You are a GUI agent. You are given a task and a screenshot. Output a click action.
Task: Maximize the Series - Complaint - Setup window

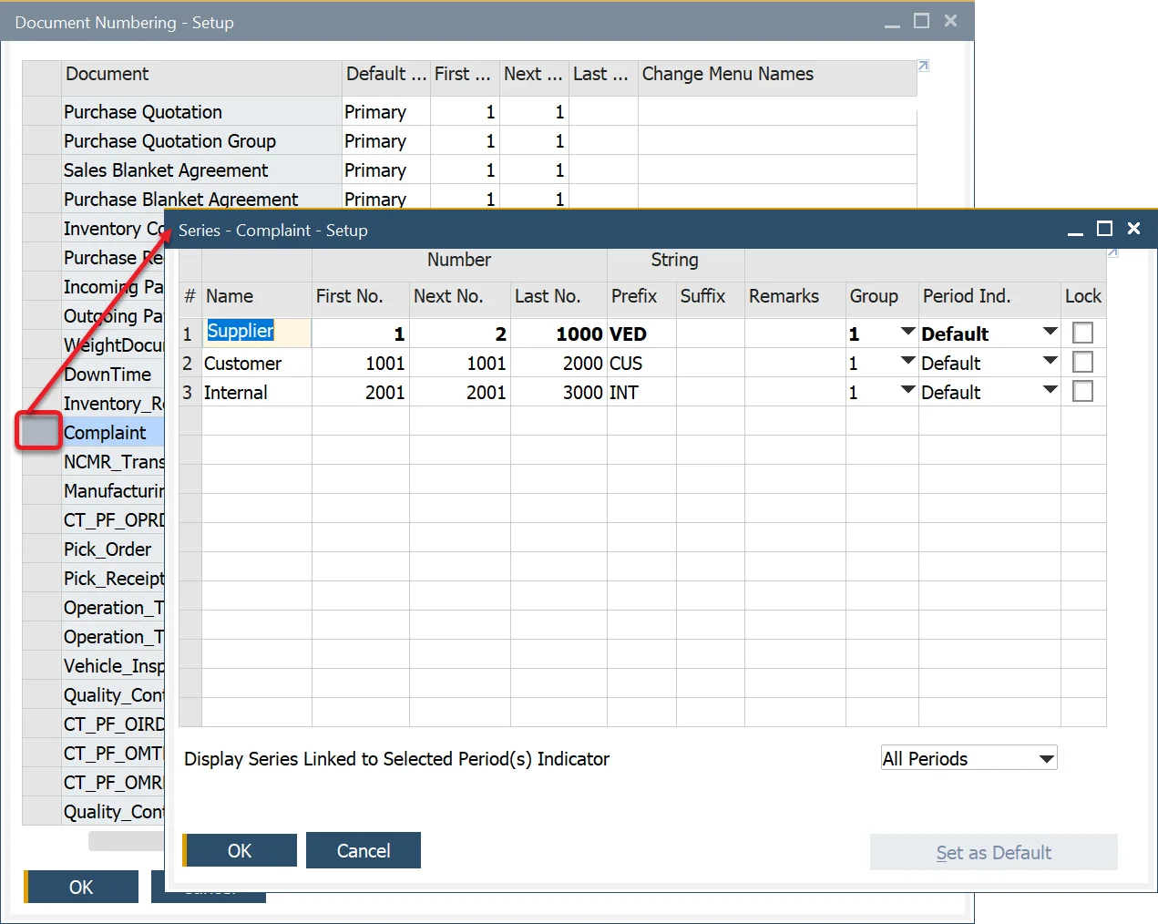(x=1104, y=229)
